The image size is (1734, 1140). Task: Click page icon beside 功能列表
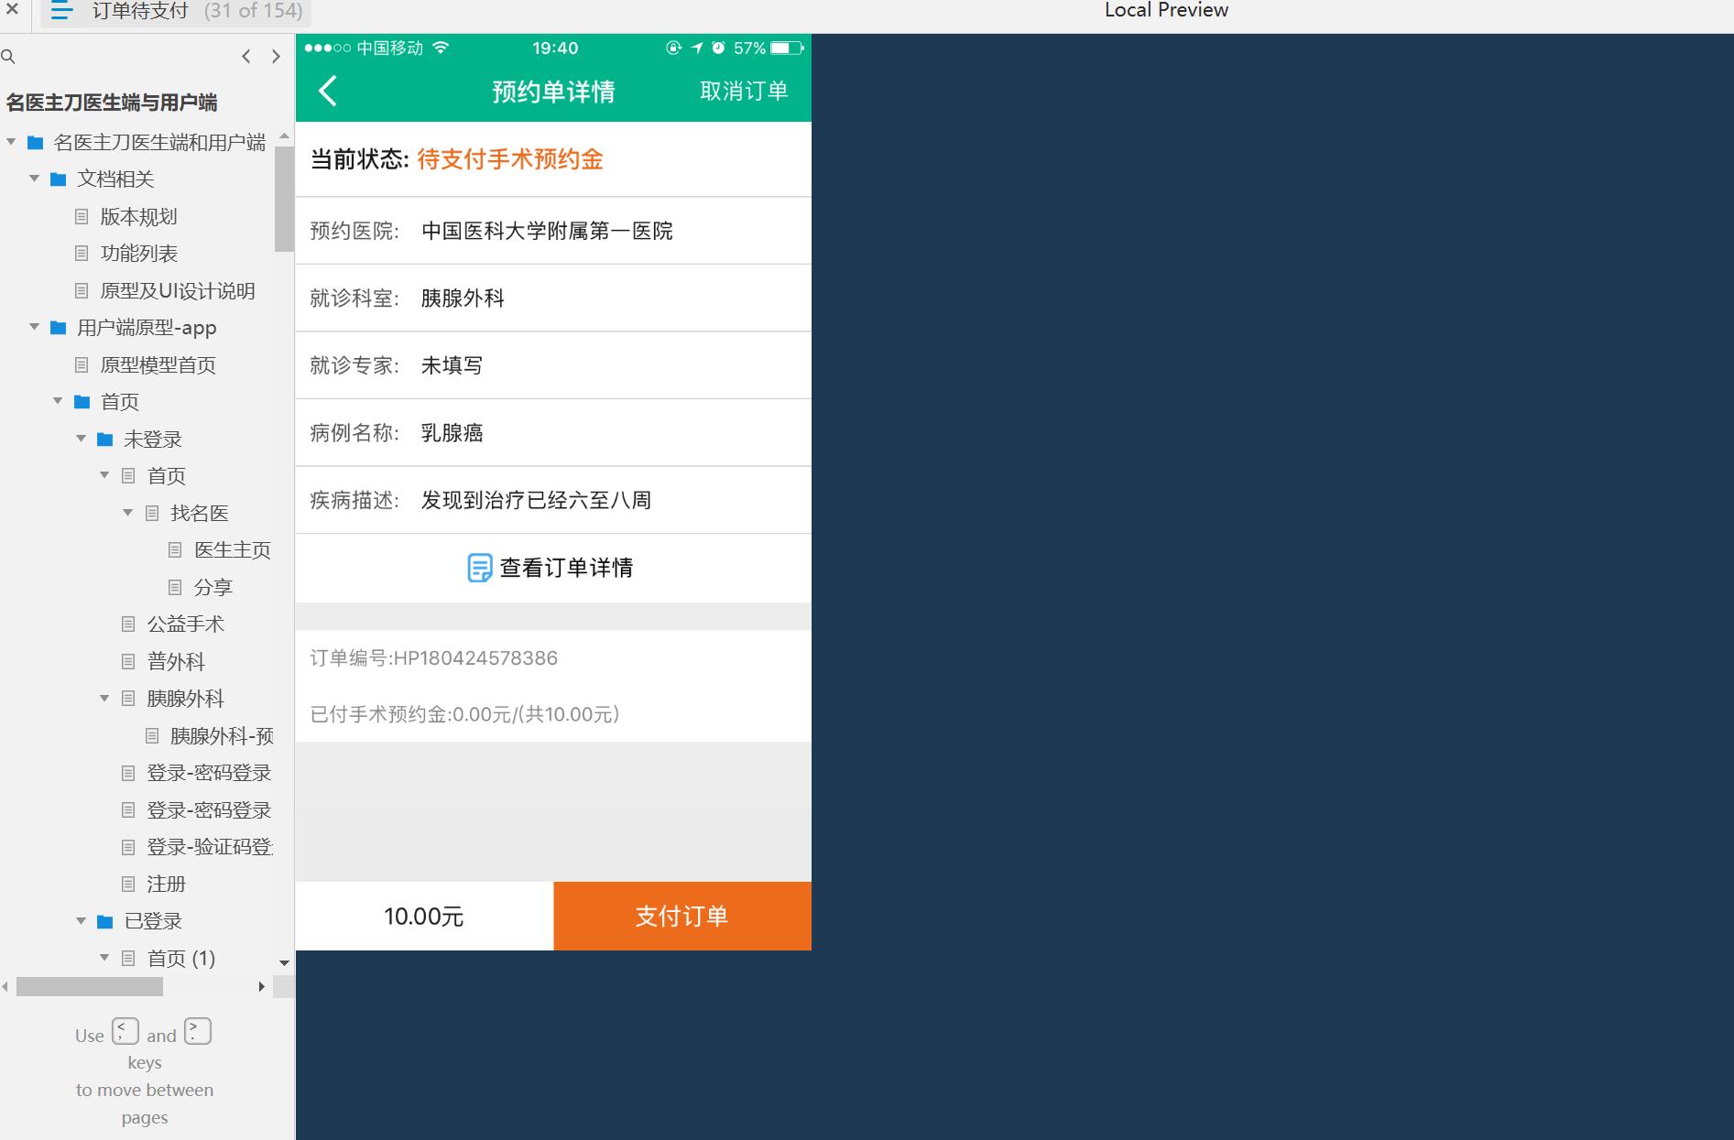click(82, 254)
